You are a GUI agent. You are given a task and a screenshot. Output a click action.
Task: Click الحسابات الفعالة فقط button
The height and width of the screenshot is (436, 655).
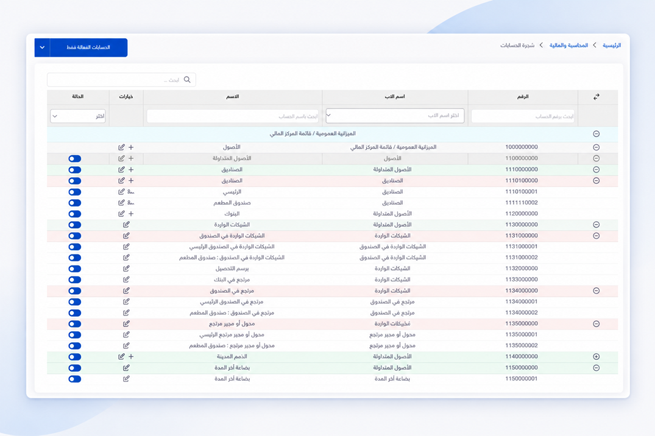point(88,47)
